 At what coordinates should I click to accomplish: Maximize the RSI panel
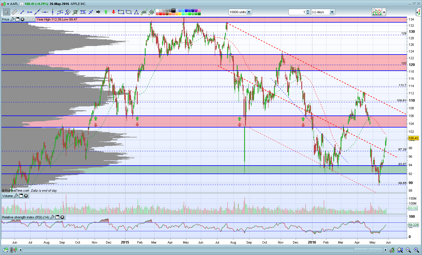57,217
